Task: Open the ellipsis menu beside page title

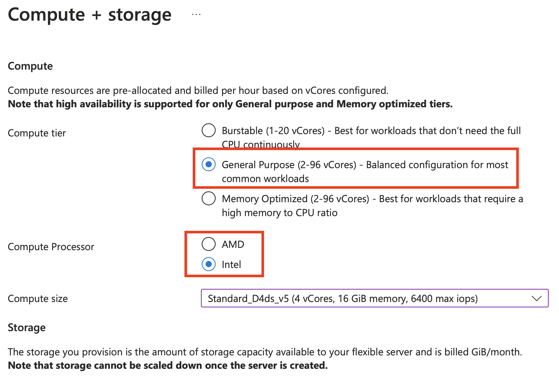Action: [196, 15]
